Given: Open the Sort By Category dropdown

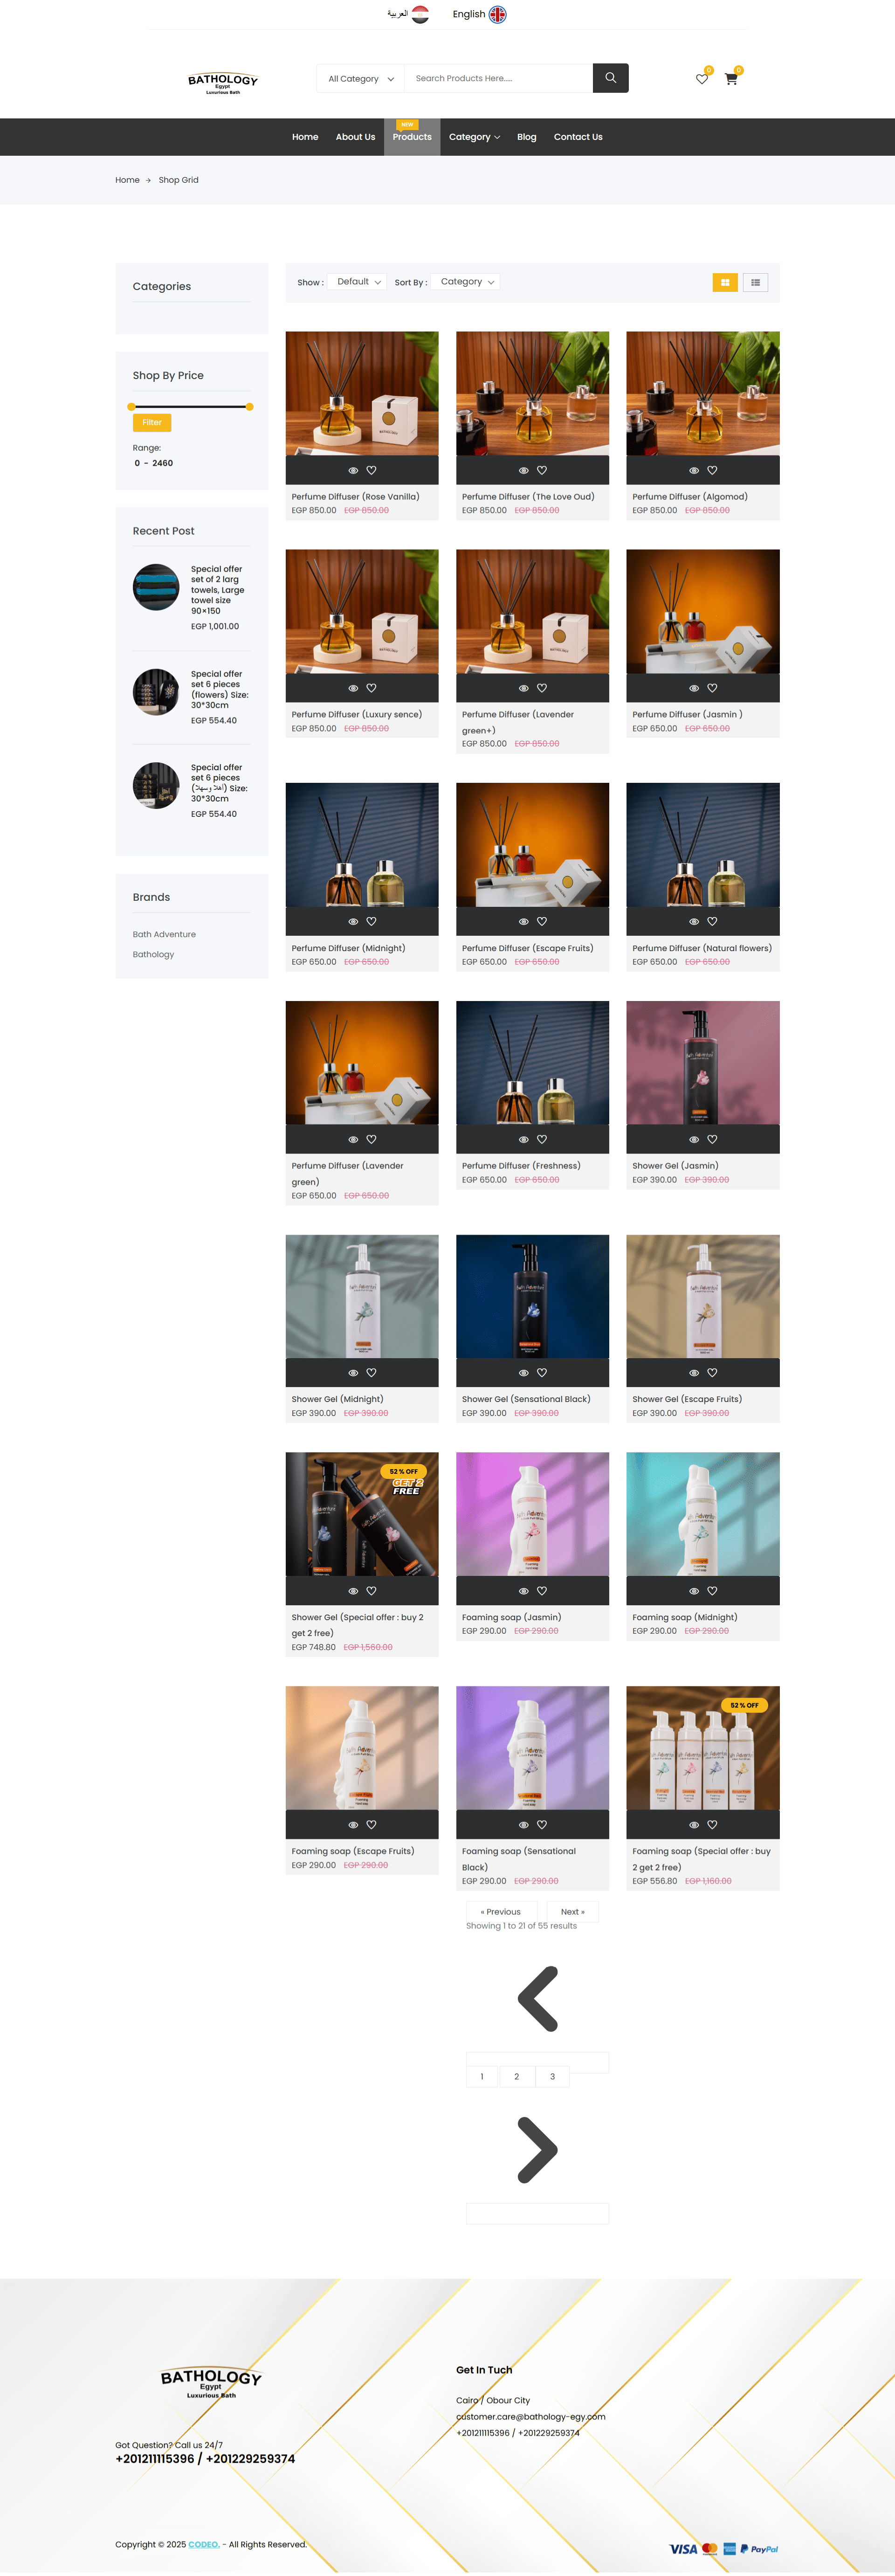Looking at the screenshot, I should (466, 282).
